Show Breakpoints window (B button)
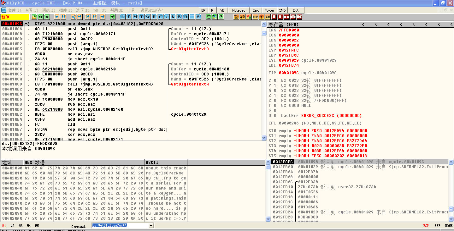The width and height of the screenshot is (454, 231). [x=180, y=17]
